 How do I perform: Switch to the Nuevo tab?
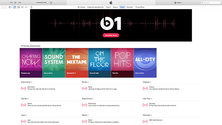pos(115,7)
